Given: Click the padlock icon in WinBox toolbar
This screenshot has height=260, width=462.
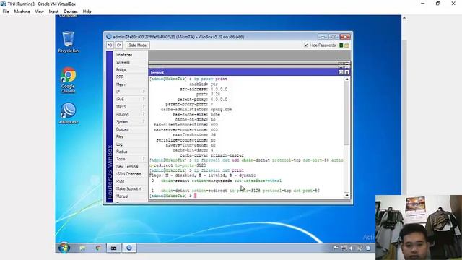Looking at the screenshot, I should point(346,45).
